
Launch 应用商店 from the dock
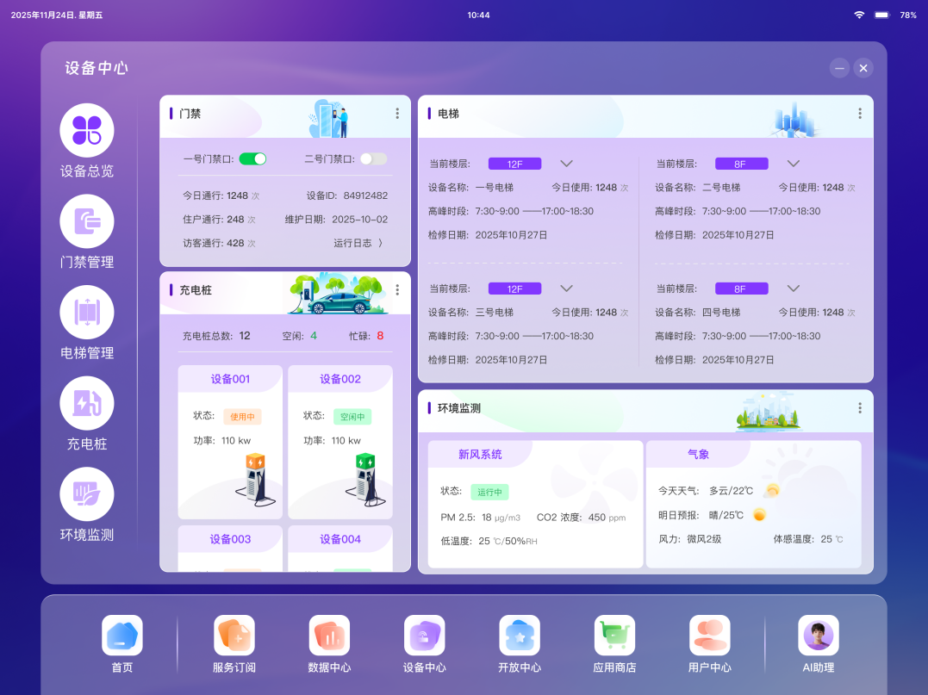pos(614,636)
